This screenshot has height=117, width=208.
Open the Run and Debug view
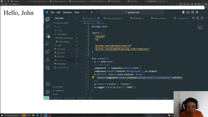pyautogui.click(x=47, y=44)
